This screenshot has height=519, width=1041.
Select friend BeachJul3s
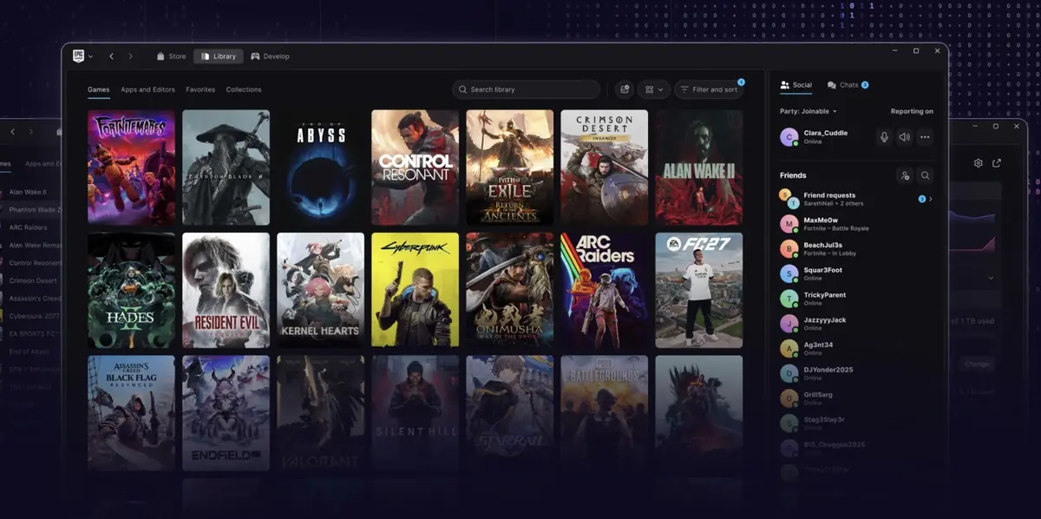click(x=857, y=249)
